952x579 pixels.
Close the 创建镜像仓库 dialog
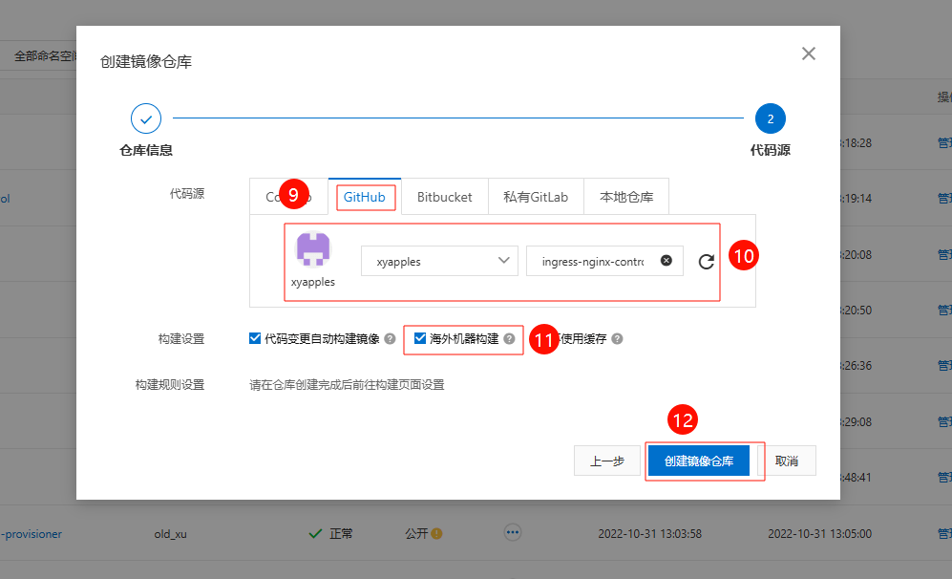click(x=809, y=54)
